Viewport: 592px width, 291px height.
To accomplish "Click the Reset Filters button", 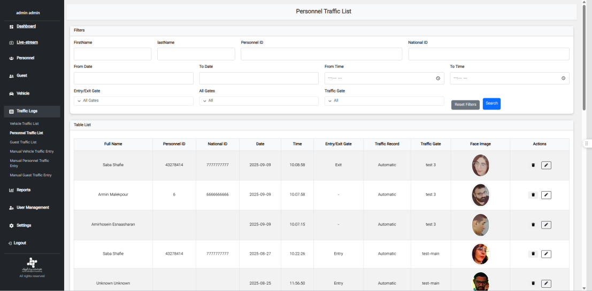I will (x=465, y=105).
